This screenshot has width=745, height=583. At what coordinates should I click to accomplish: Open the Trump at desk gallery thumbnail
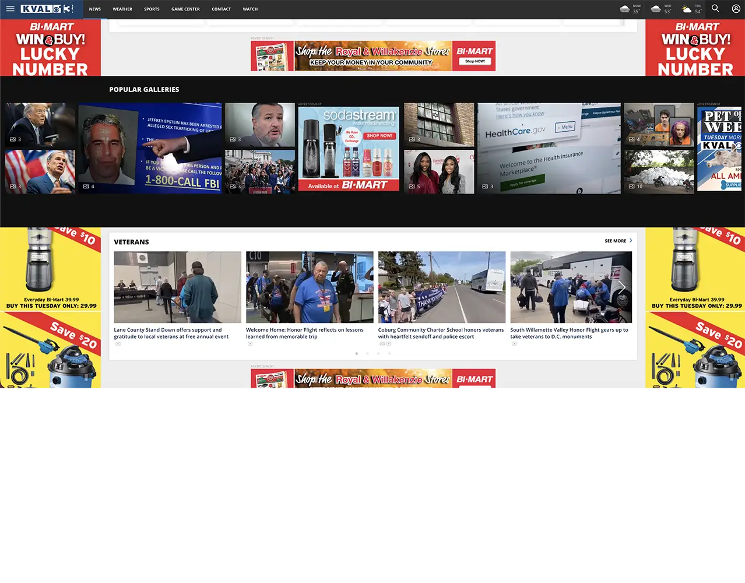40,125
